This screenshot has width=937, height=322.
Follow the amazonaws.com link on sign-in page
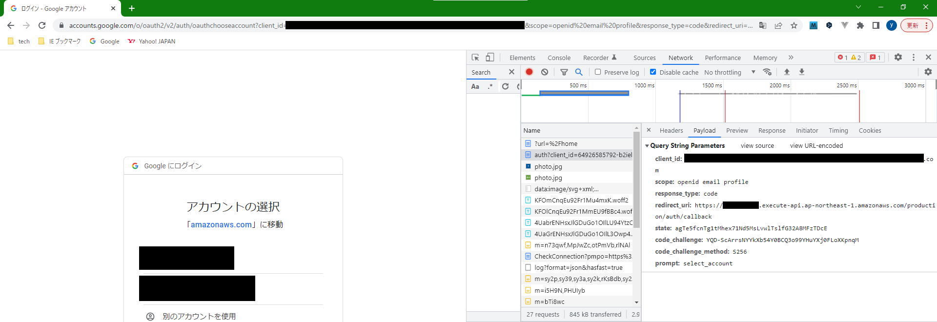221,224
